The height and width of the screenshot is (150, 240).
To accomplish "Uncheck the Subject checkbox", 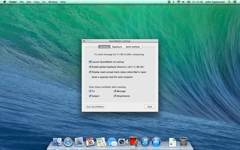I will pos(90,96).
